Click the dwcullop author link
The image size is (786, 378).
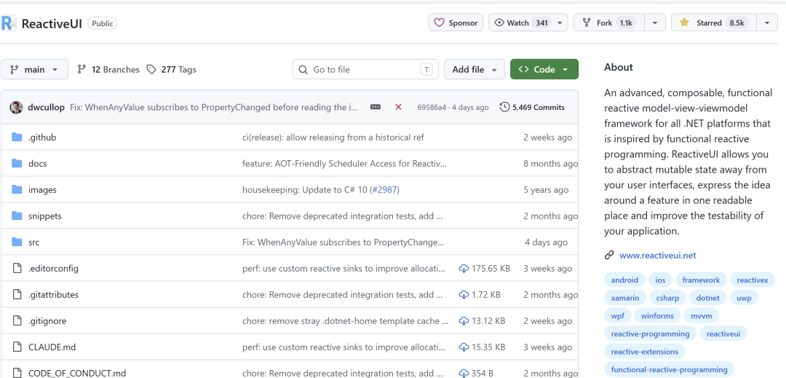(x=46, y=107)
